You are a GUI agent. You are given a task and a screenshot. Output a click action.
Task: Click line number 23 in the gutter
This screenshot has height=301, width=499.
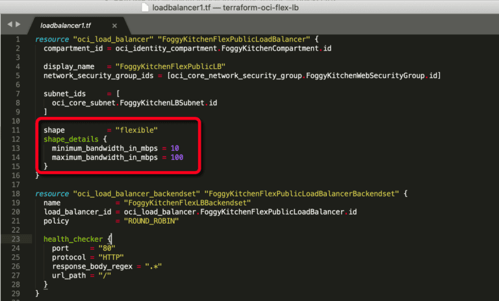tap(16, 239)
